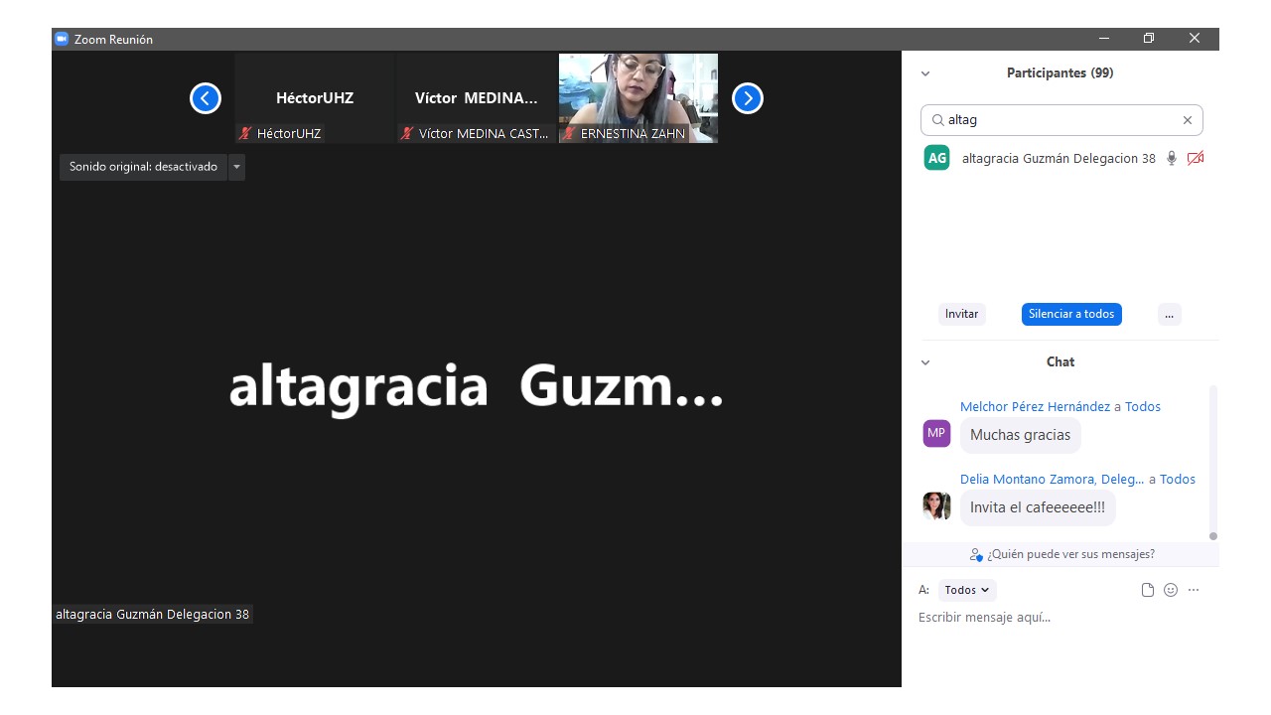Open the Sonido original dropdown arrow
Image resolution: width=1271 pixels, height=715 pixels.
point(236,167)
